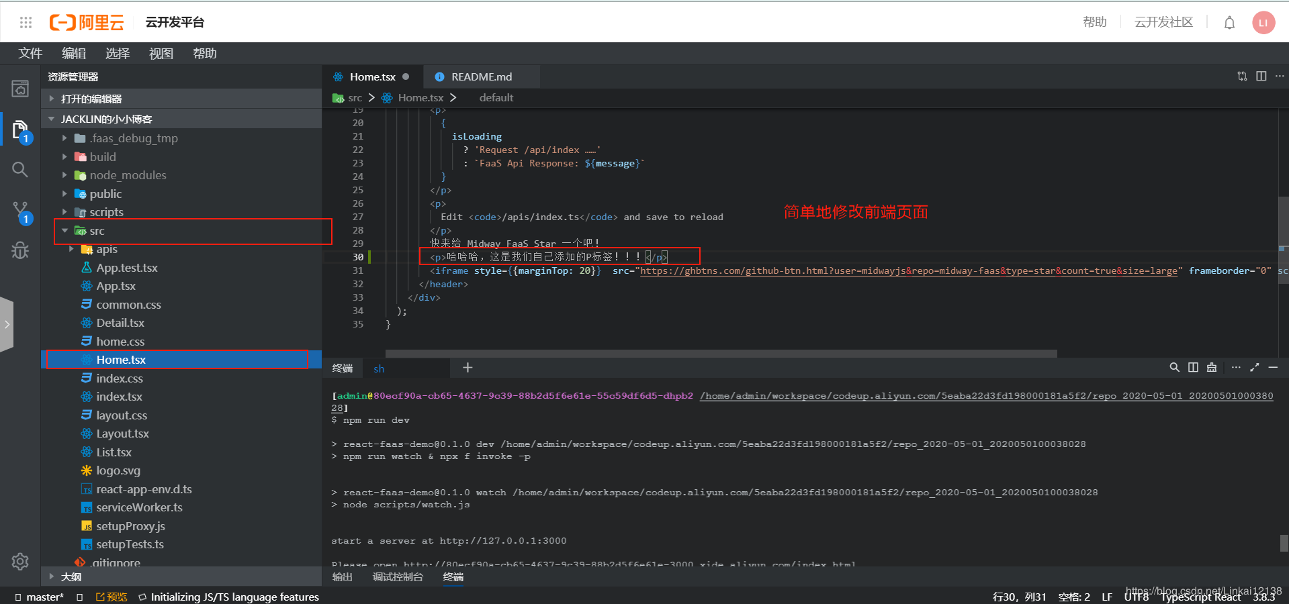This screenshot has width=1289, height=604.
Task: Clear the terminal with the broom icon
Action: 1212,367
